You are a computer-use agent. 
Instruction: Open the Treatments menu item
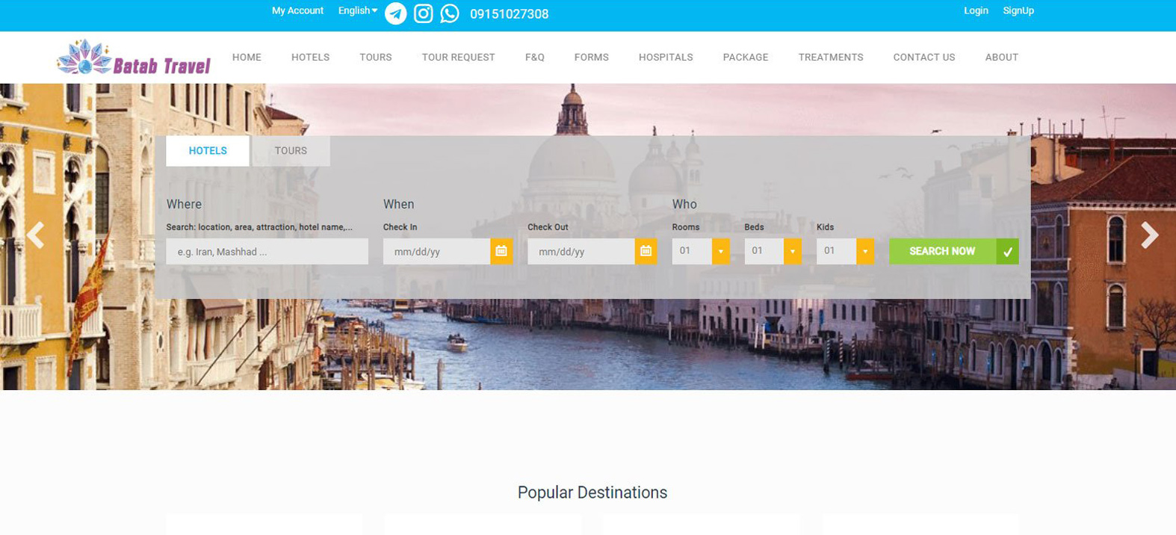point(831,58)
